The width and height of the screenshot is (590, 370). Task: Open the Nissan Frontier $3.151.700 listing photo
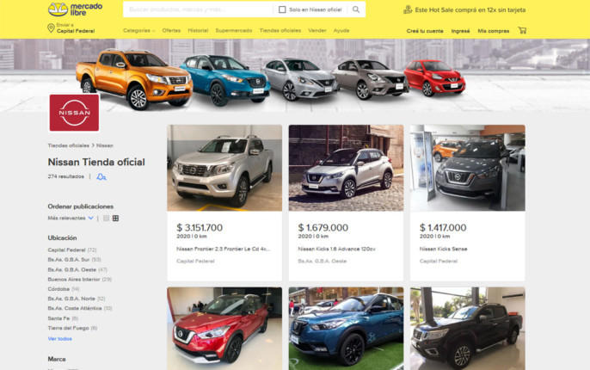pos(224,168)
